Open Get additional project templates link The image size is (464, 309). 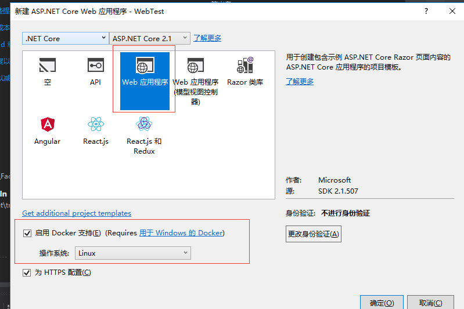(77, 213)
